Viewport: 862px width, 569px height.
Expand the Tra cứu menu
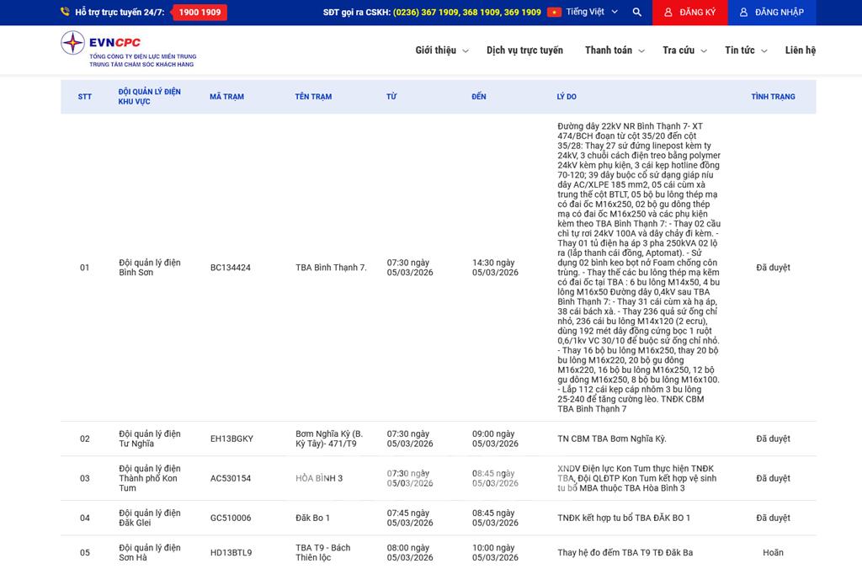click(684, 51)
